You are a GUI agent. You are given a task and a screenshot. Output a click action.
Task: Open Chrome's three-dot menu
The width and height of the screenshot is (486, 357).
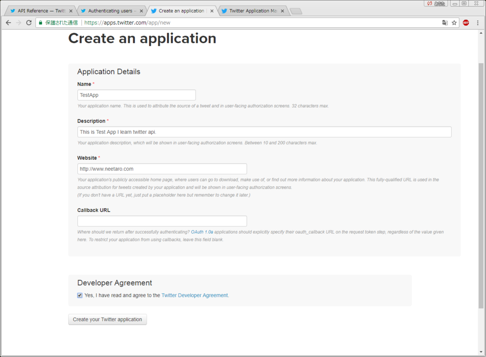point(477,23)
